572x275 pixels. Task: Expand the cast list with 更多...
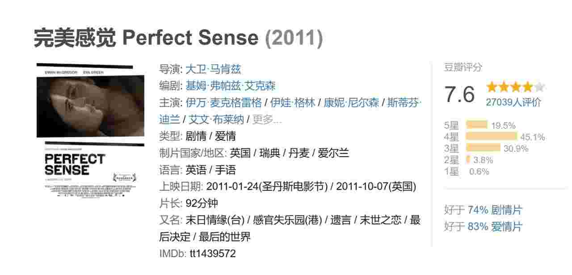(267, 120)
